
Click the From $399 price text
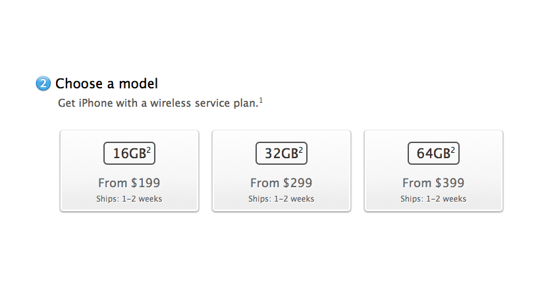433,183
